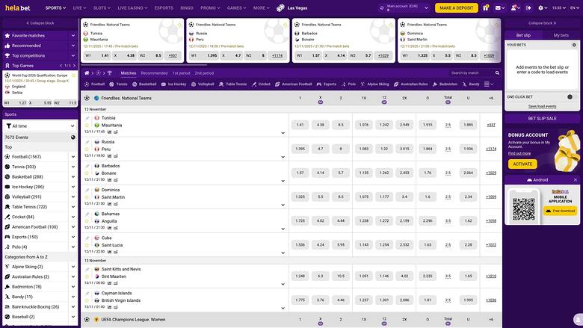The width and height of the screenshot is (583, 328).
Task: Open the main account dropdown arrow
Action: coord(426,7)
